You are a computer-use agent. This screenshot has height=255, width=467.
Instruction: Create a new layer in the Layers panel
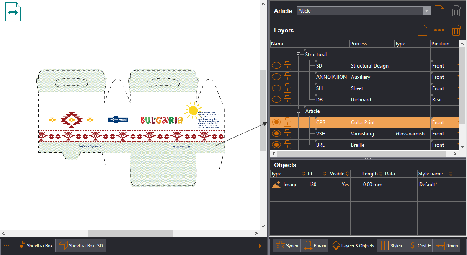423,30
